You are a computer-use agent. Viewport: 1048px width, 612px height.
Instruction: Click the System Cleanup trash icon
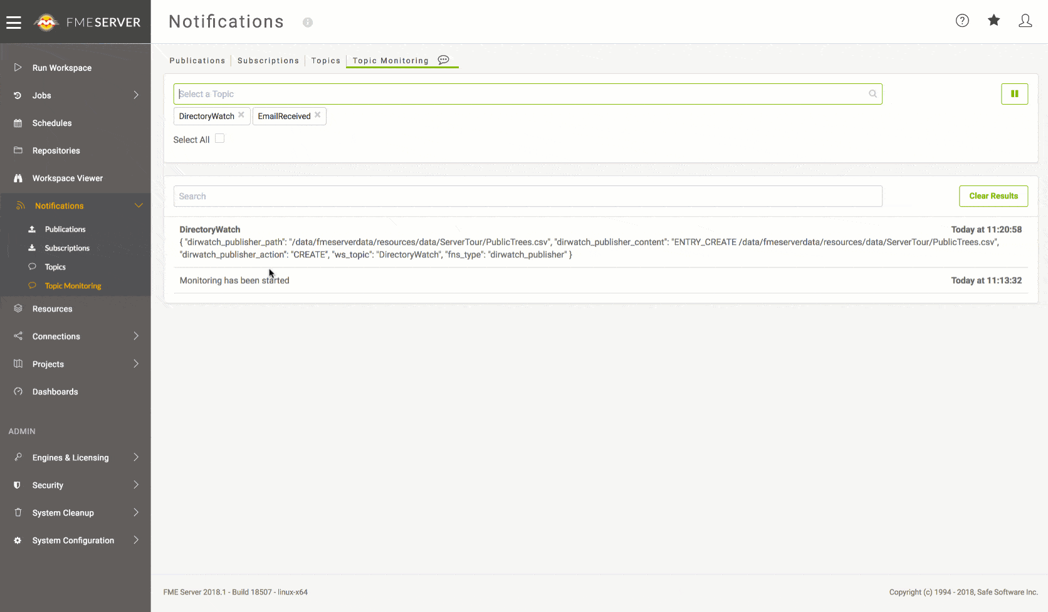(18, 512)
